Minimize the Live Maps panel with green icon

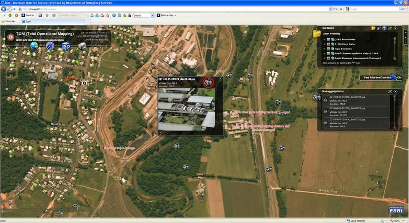click(390, 28)
